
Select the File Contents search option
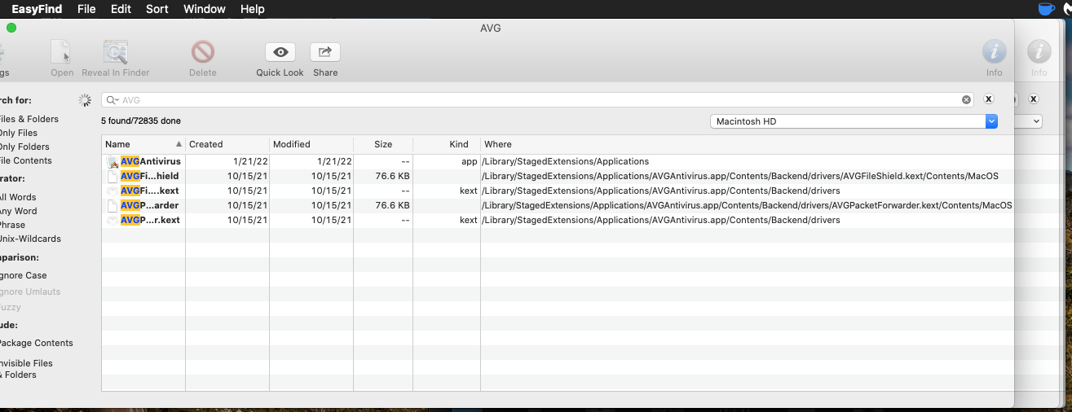[26, 160]
